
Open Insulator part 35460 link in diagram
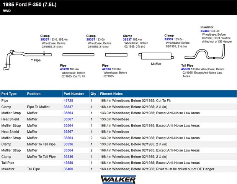point(205,31)
